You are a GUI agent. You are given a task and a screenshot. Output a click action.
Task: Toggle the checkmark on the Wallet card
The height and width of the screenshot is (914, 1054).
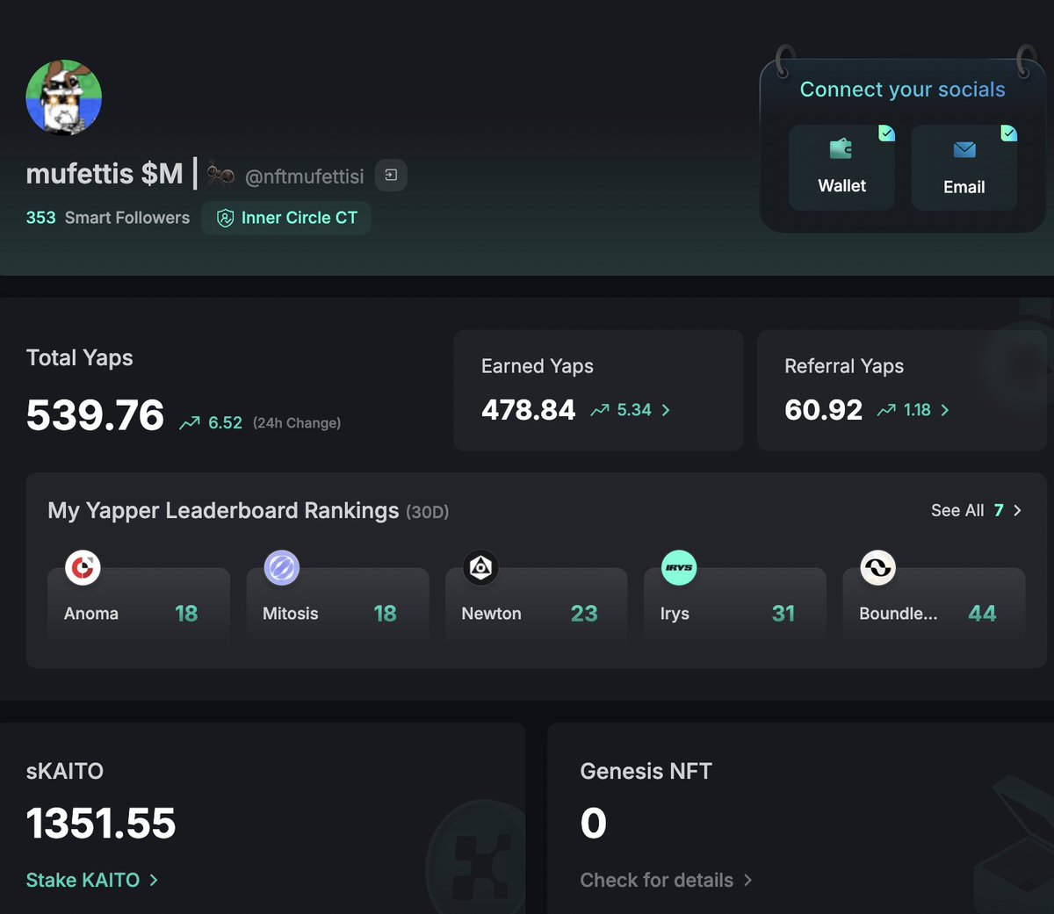coord(887,133)
